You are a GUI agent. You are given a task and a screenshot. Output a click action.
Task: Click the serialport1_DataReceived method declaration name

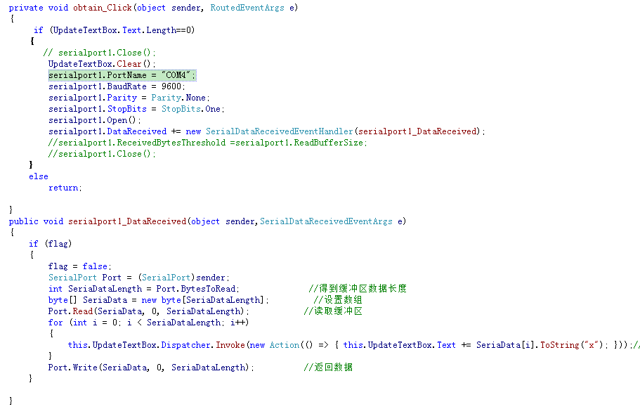(127, 221)
